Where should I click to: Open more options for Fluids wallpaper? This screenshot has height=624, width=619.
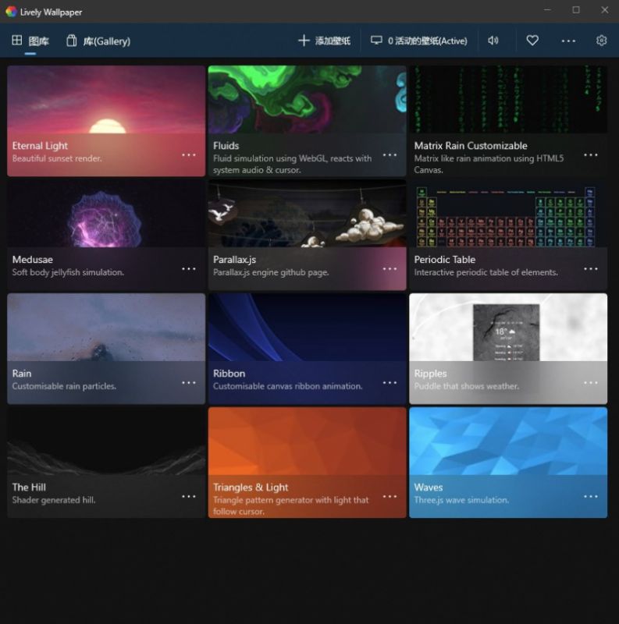[390, 154]
